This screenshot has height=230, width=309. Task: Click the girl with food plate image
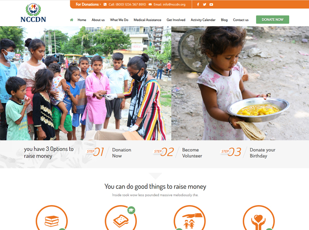pos(240,83)
